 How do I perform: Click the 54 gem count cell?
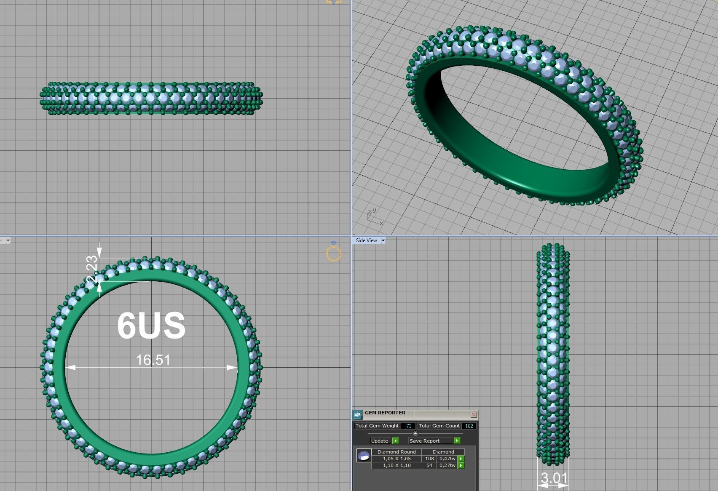(x=429, y=465)
